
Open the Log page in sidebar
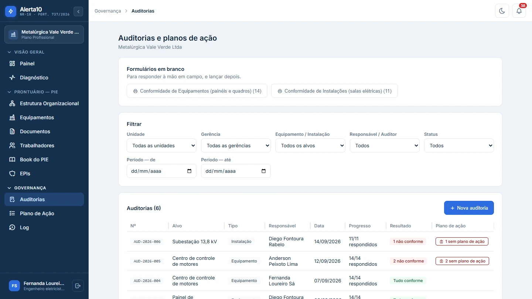(44, 227)
